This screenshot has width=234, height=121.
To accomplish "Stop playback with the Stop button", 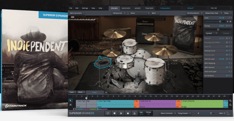I will pos(114,113).
